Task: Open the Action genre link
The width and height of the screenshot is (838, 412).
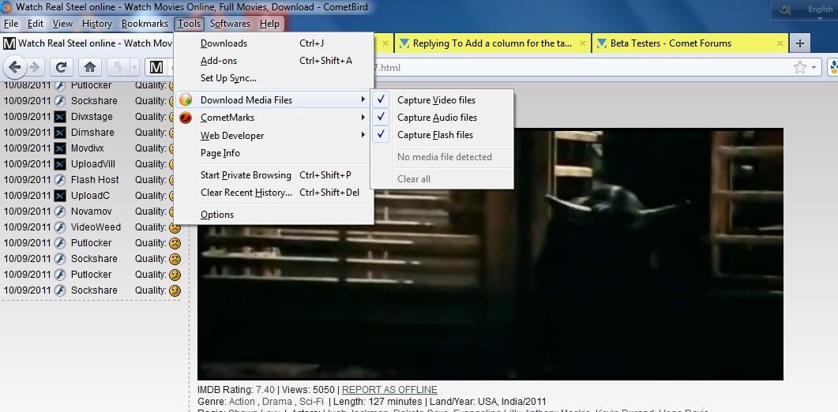Action: 242,401
